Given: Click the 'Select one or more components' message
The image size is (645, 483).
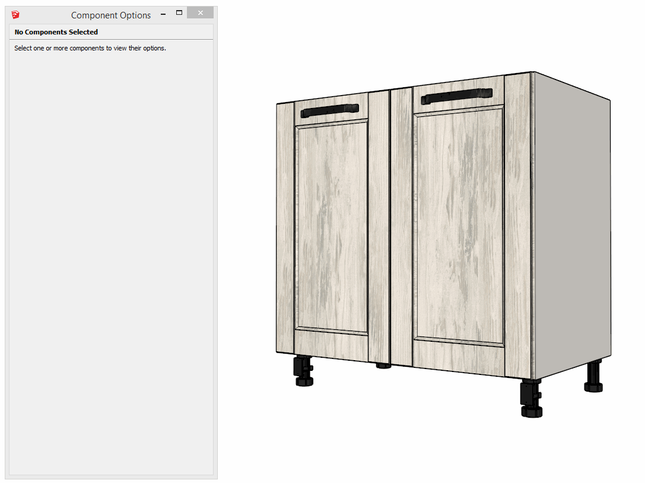Looking at the screenshot, I should (x=90, y=48).
